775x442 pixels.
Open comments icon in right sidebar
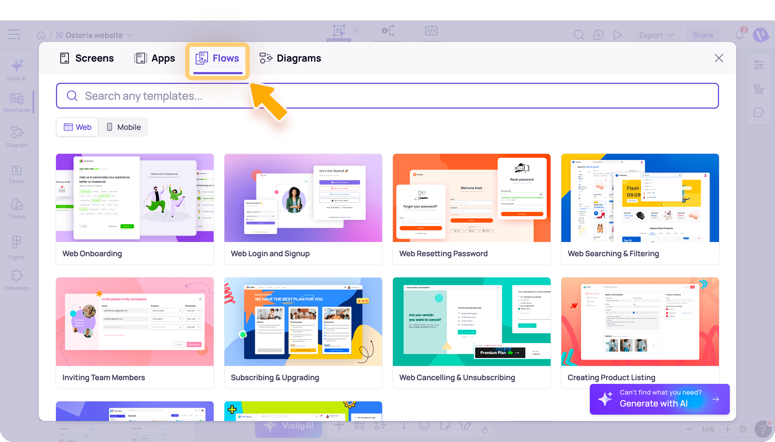pyautogui.click(x=758, y=112)
